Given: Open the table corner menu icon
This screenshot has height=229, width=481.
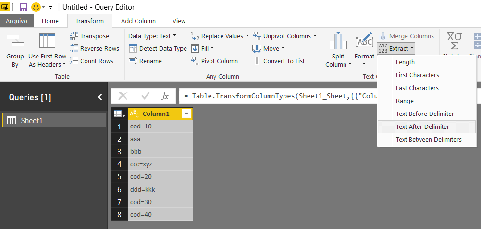Looking at the screenshot, I should [119, 114].
